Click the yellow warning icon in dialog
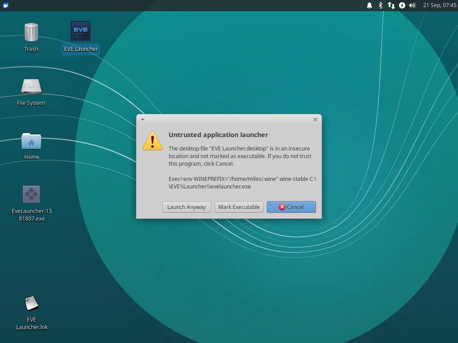This screenshot has height=343, width=458. click(152, 141)
